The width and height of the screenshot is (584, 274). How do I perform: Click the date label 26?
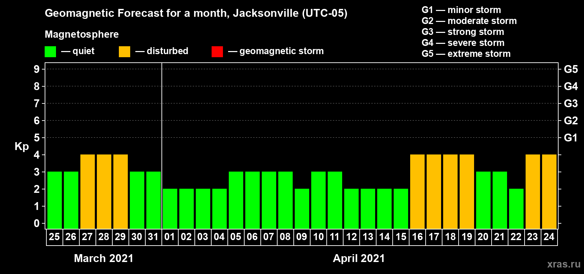pos(71,237)
